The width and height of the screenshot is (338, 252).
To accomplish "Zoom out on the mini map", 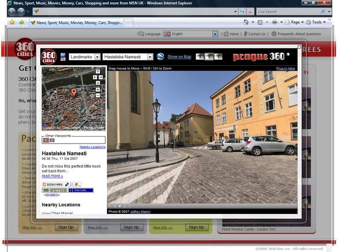I will coord(98,95).
